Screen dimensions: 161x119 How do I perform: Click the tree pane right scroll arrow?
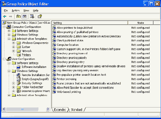48,109
